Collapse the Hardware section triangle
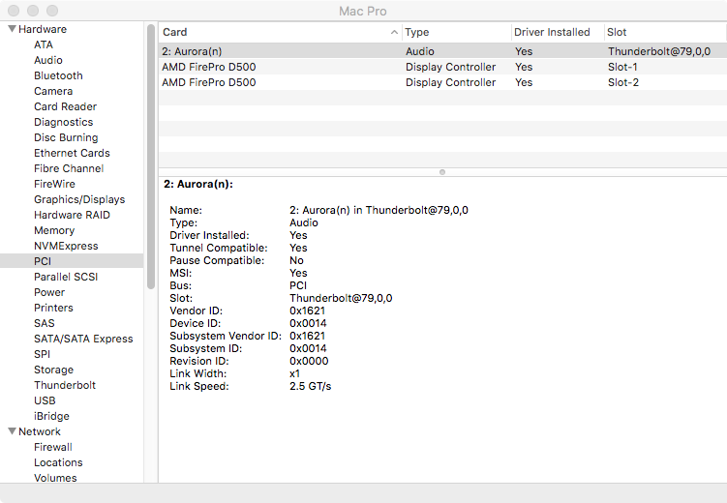 12,29
